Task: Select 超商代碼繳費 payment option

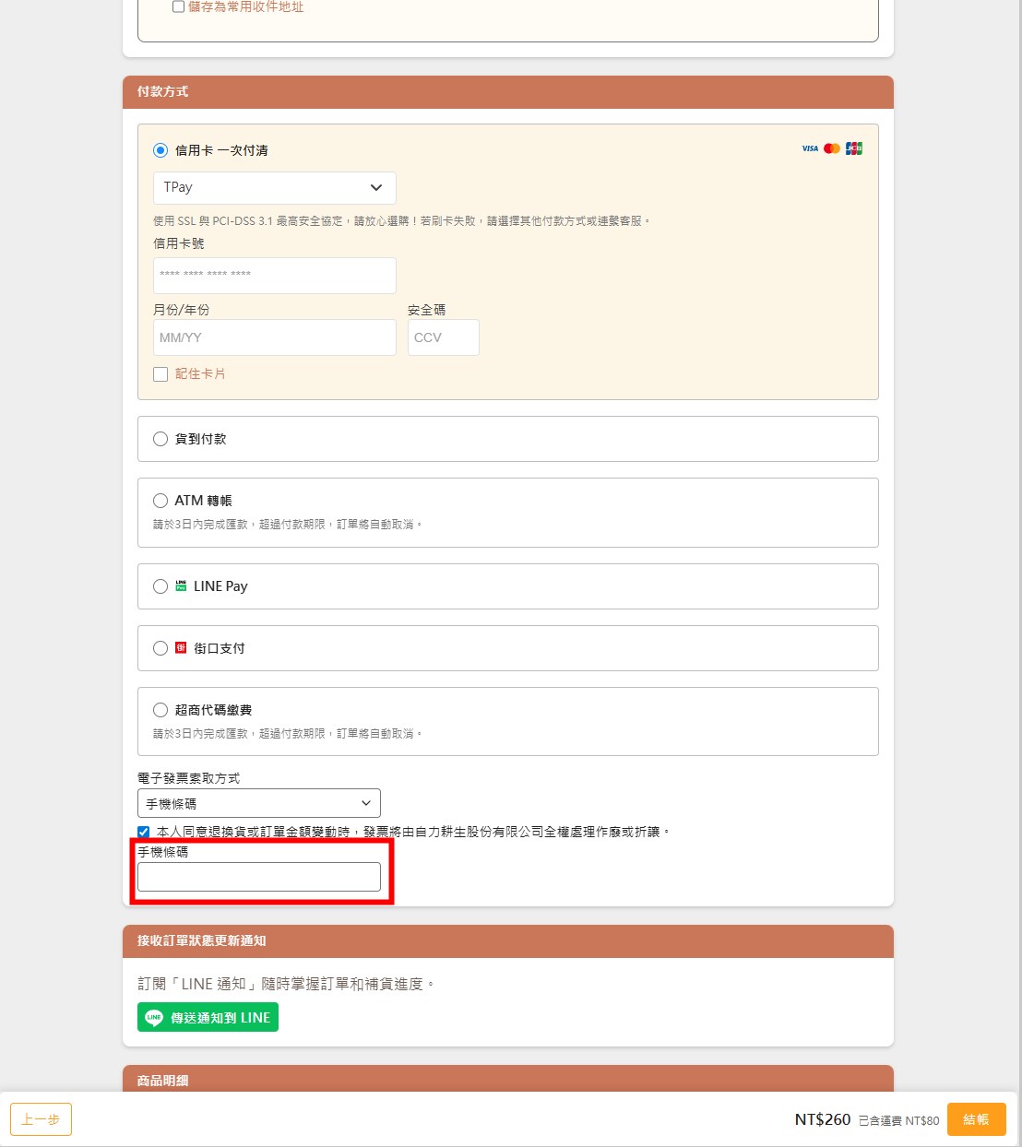Action: click(x=160, y=710)
